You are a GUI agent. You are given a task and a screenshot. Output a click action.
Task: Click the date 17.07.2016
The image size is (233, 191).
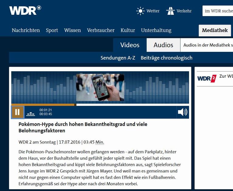coord(70,142)
